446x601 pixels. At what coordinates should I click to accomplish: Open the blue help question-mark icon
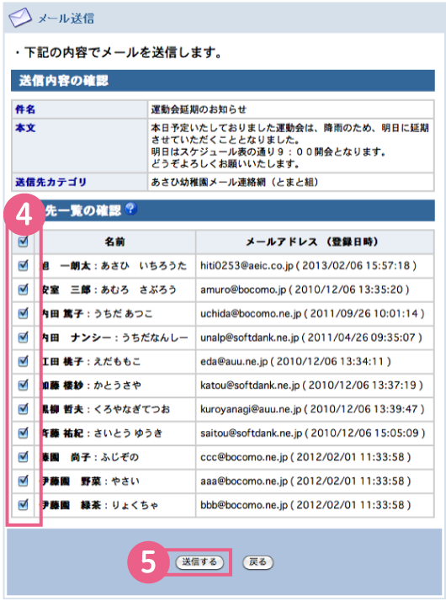pos(131,209)
